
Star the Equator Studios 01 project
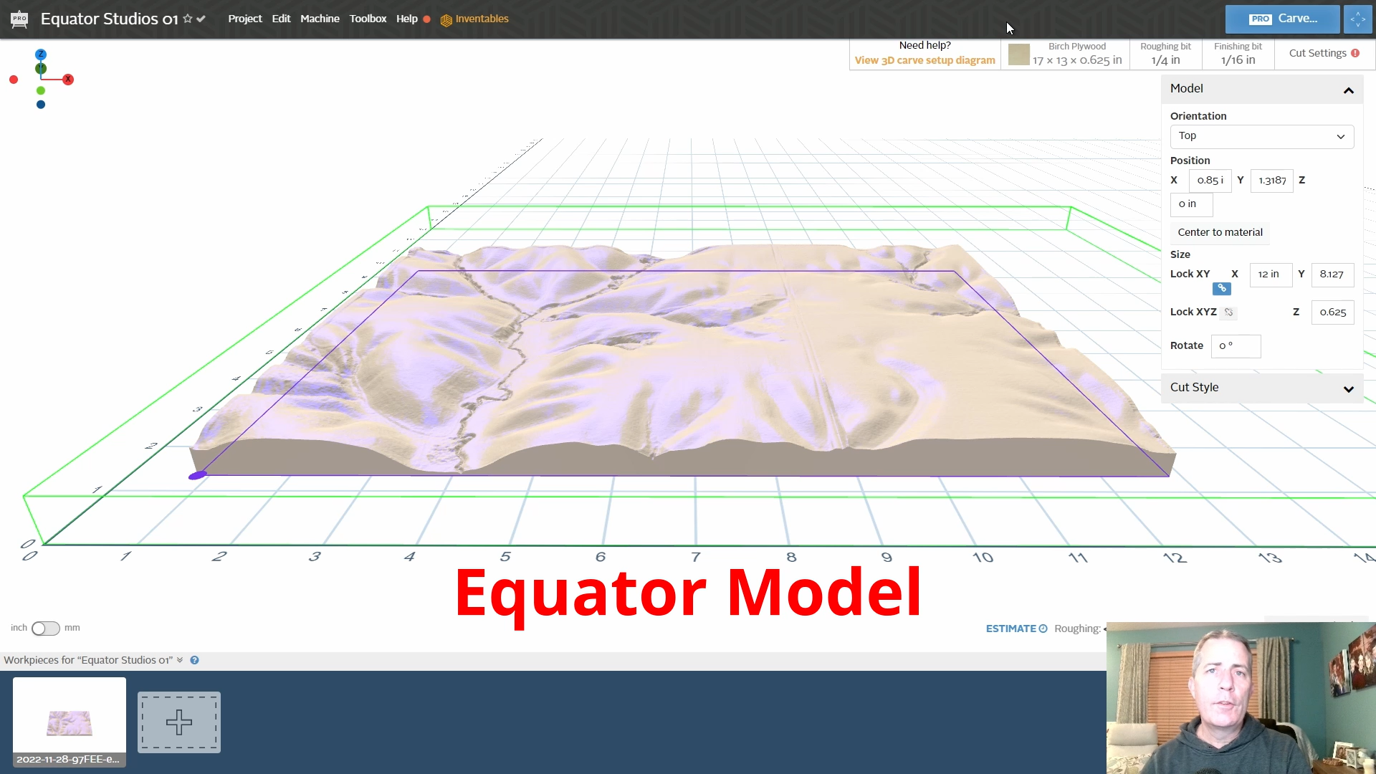(x=187, y=19)
